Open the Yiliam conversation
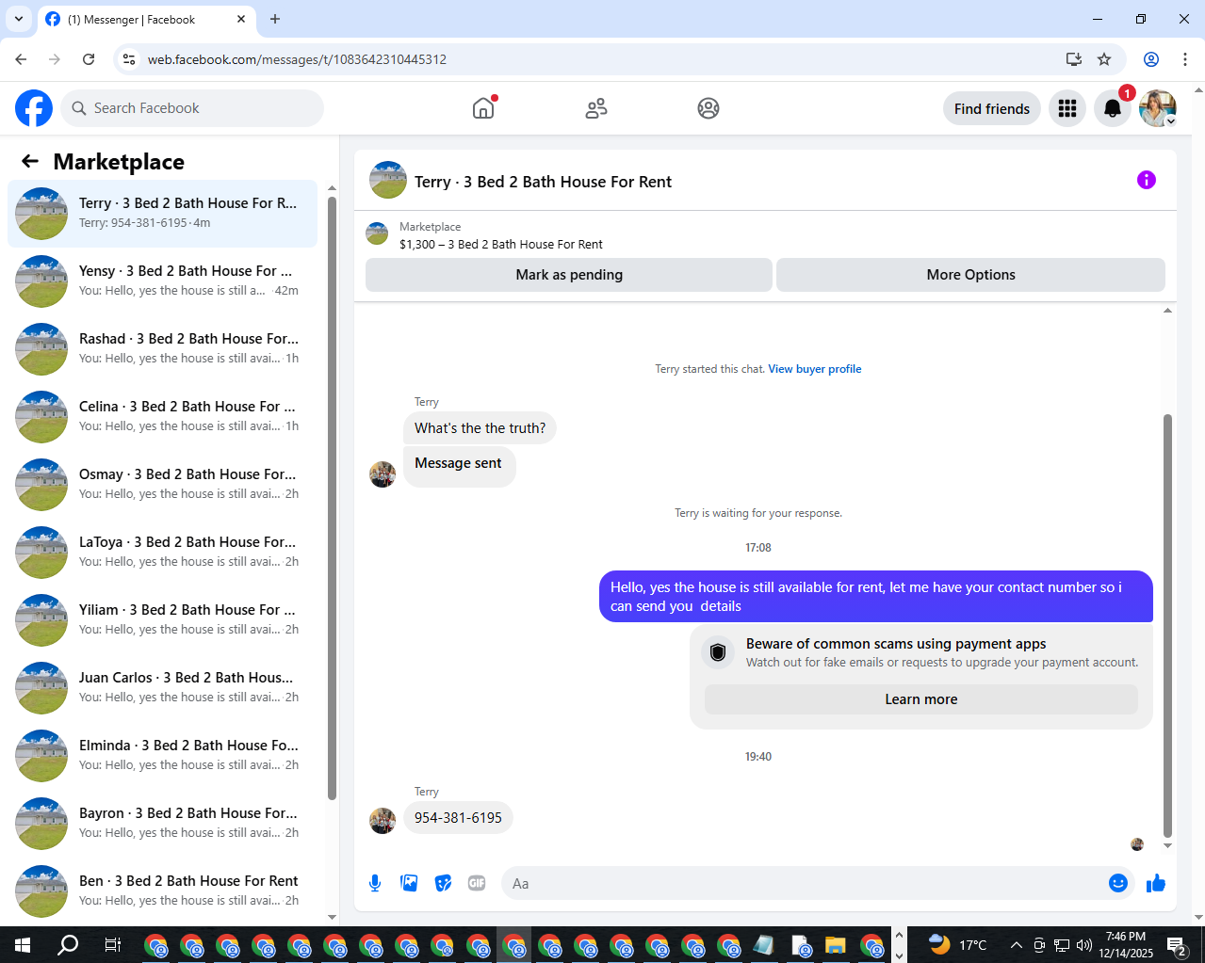The width and height of the screenshot is (1205, 963). click(162, 620)
